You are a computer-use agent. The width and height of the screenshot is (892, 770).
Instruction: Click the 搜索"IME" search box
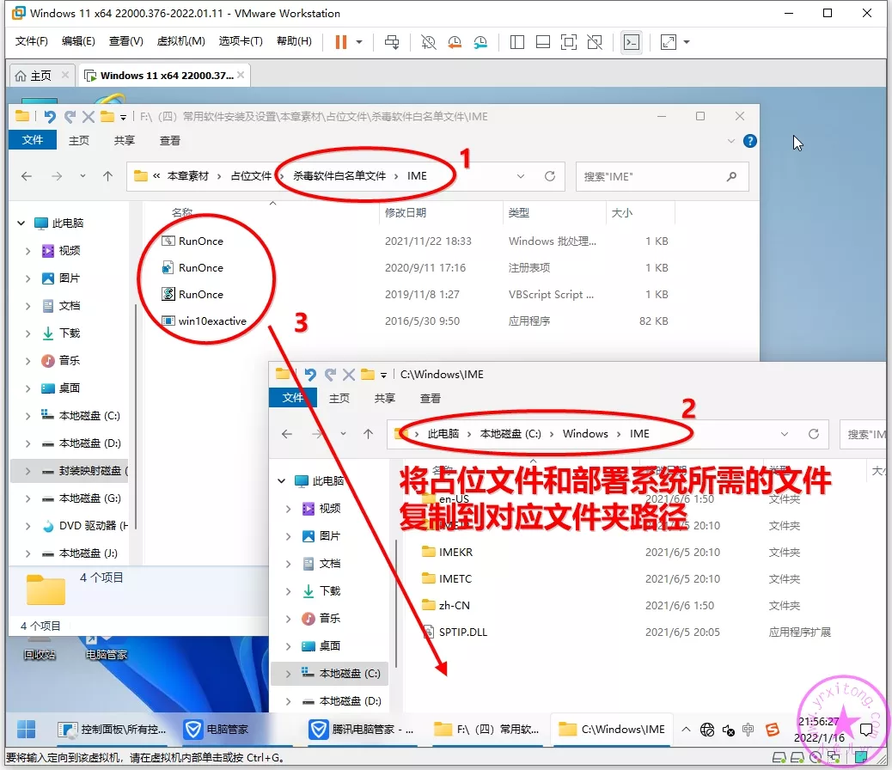[x=651, y=176]
